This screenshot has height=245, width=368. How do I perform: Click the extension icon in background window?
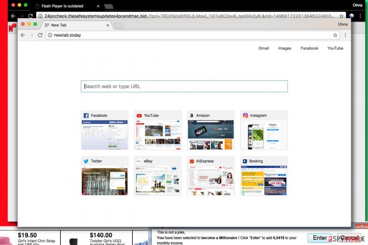point(352,16)
